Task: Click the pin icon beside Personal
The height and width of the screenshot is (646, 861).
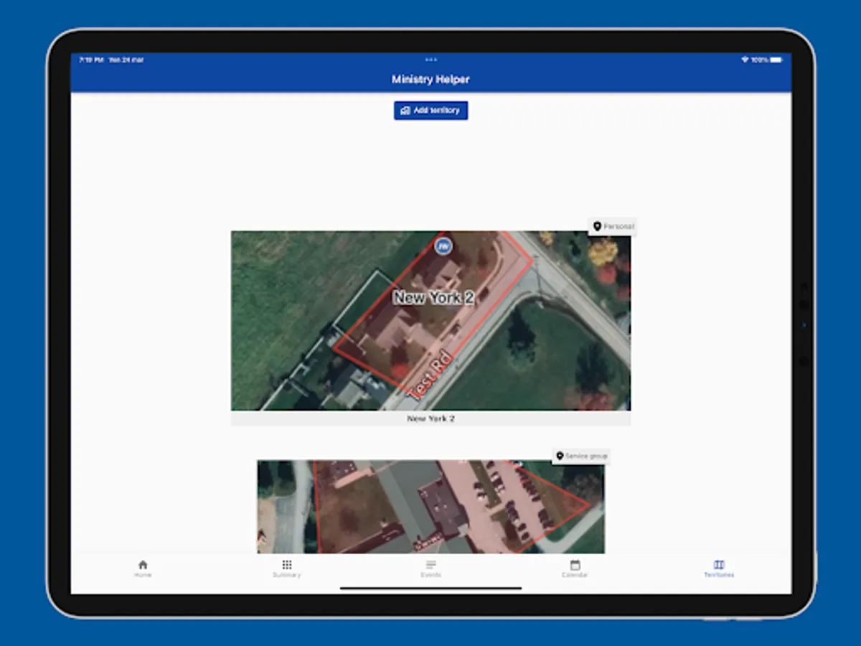Action: pos(597,227)
